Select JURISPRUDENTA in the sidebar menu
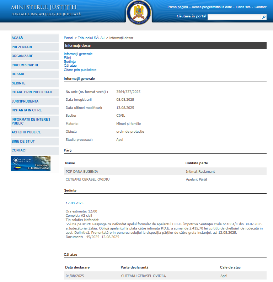 [x=34, y=101]
